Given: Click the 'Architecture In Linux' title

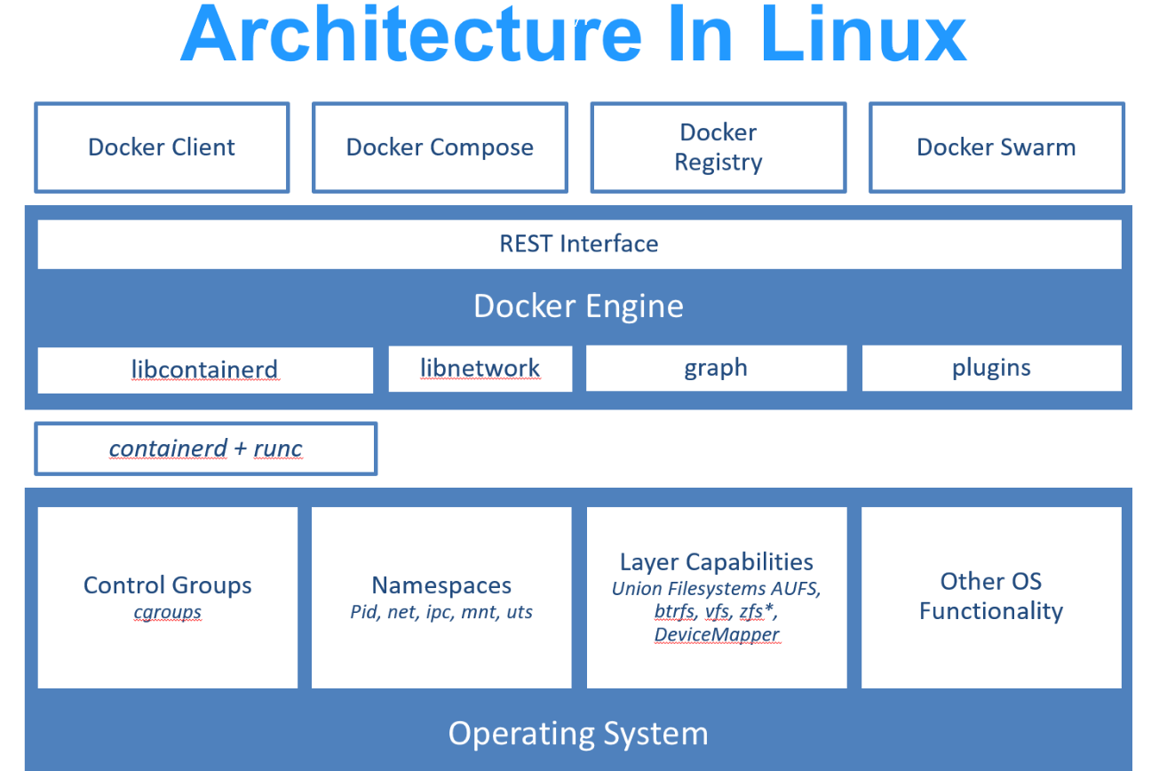Looking at the screenshot, I should (573, 33).
